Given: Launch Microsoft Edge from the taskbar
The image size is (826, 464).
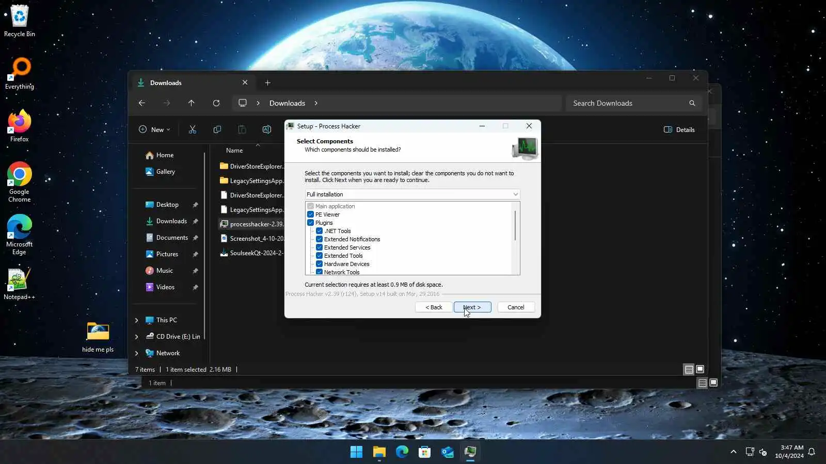Looking at the screenshot, I should click(402, 452).
